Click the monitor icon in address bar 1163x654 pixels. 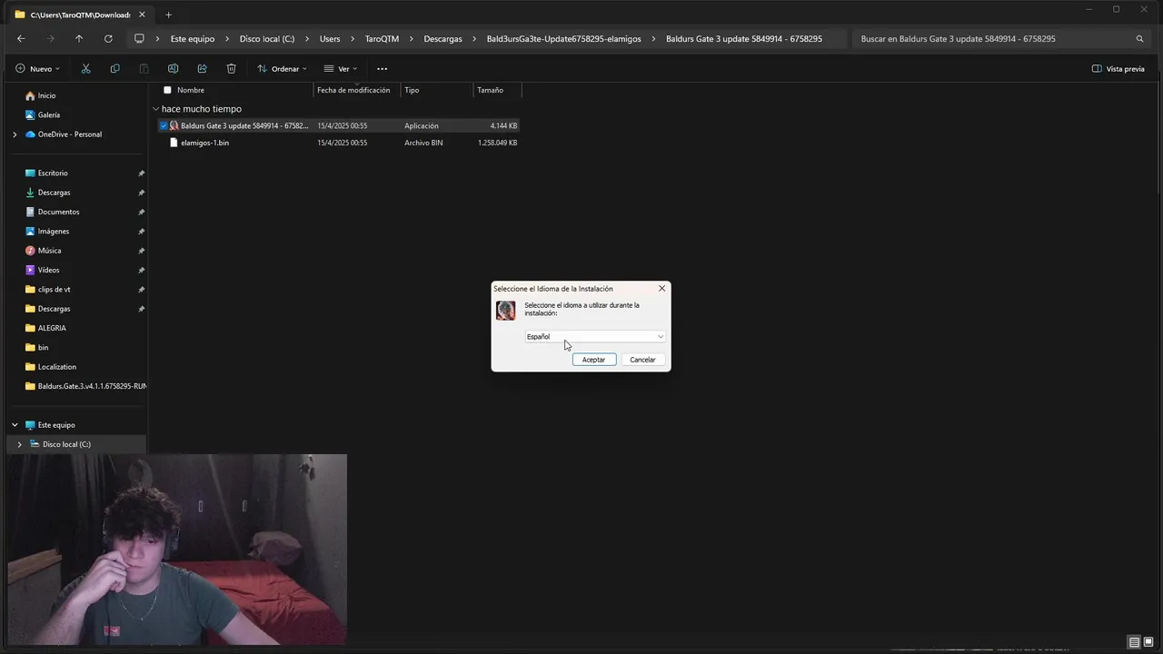coord(139,39)
